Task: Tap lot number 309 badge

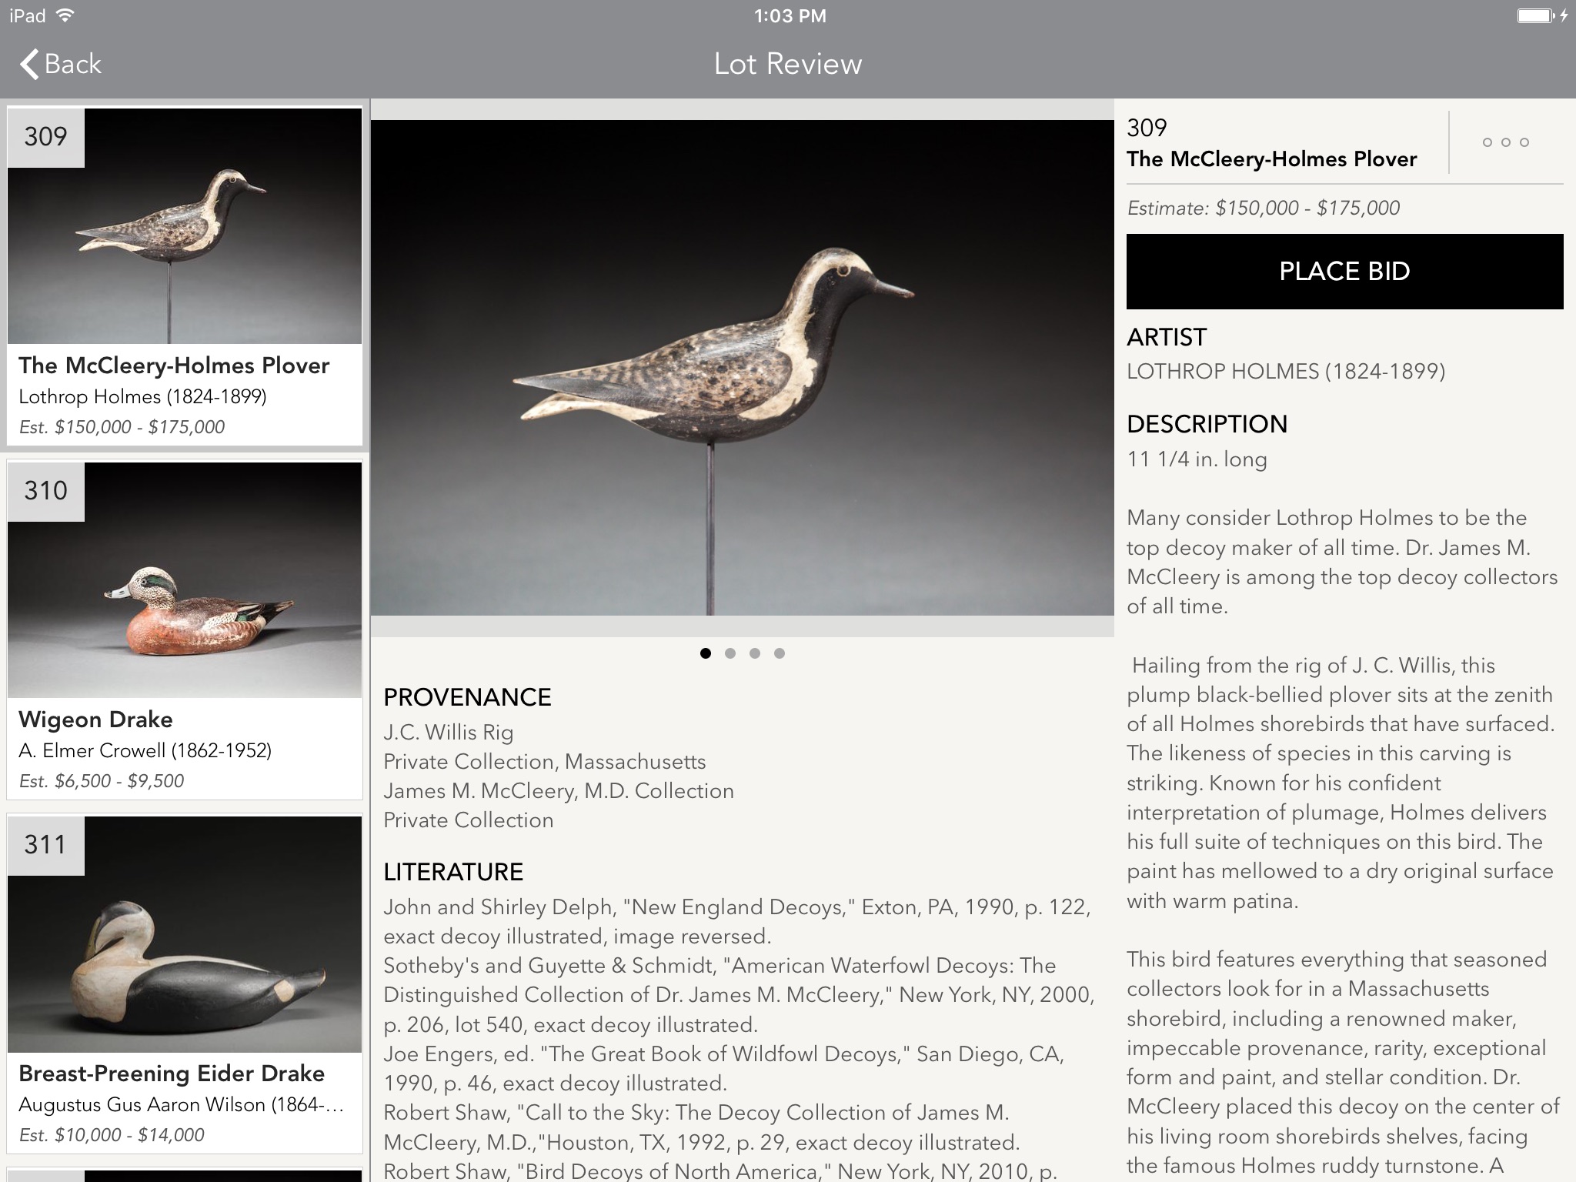Action: 45,137
